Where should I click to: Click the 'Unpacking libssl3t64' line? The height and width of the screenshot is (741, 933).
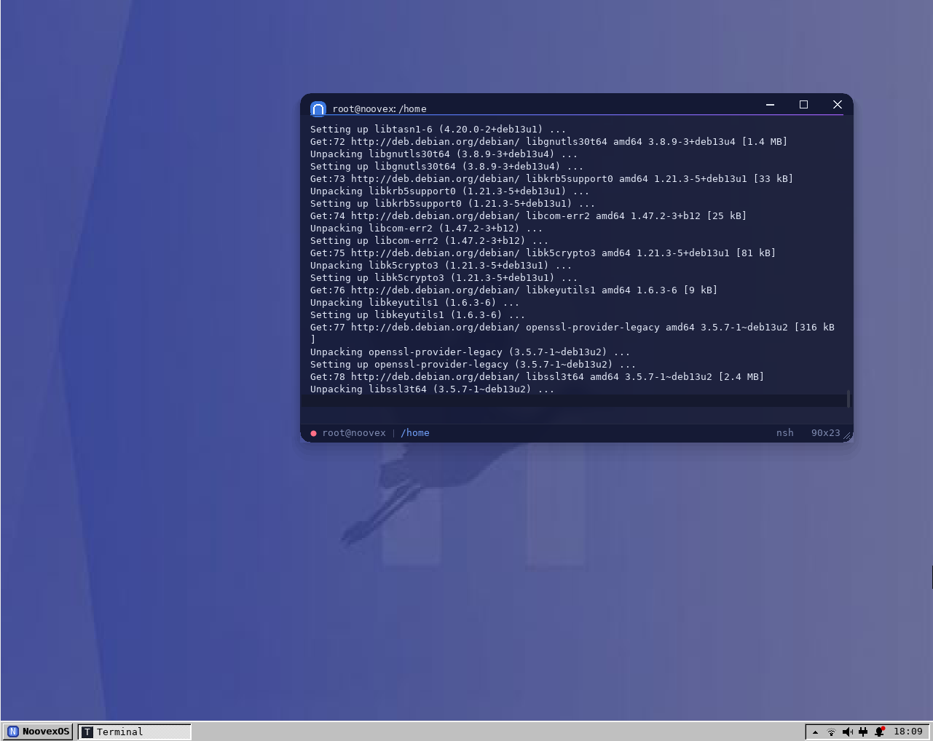coord(432,389)
